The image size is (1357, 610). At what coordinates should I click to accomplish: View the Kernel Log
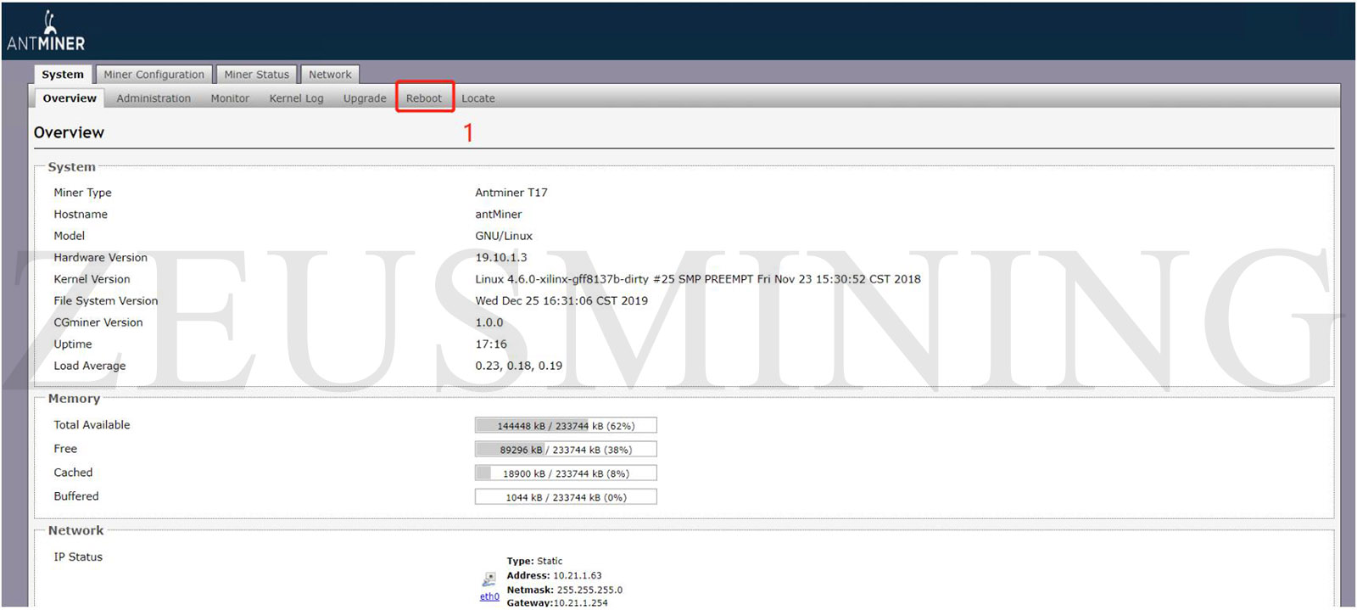296,98
